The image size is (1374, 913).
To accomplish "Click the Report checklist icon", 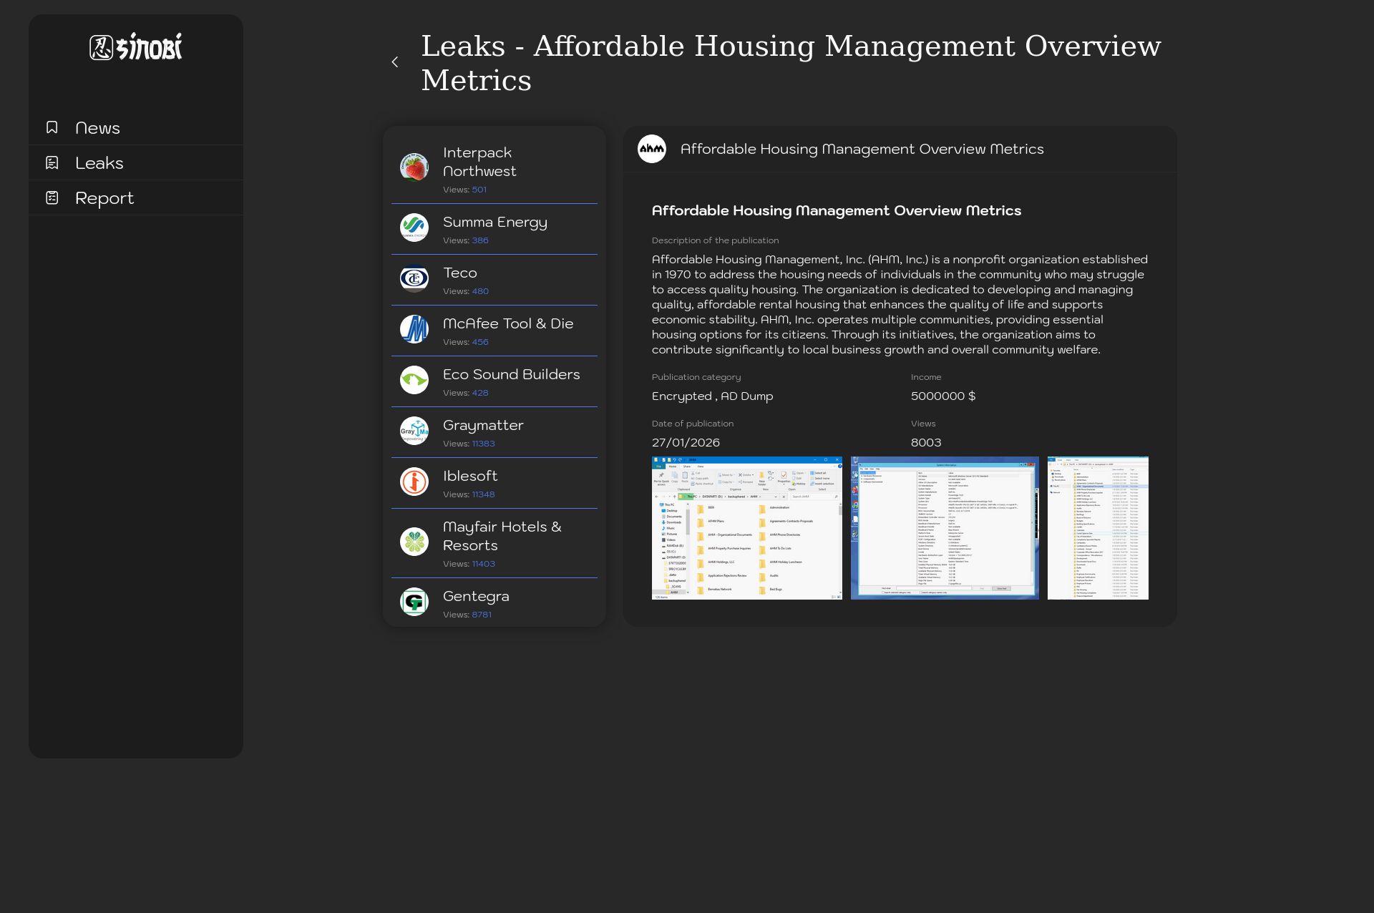I will [x=52, y=197].
